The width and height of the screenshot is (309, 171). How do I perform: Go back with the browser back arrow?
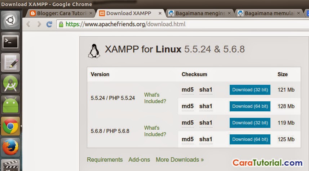[x=28, y=24]
